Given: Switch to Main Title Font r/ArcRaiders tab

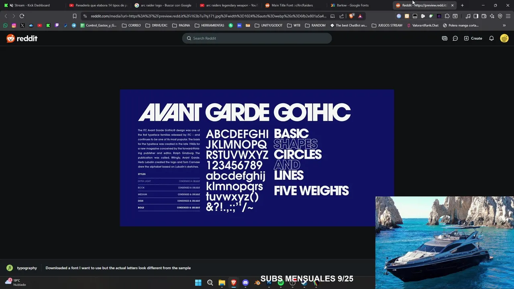Looking at the screenshot, I should point(294,5).
